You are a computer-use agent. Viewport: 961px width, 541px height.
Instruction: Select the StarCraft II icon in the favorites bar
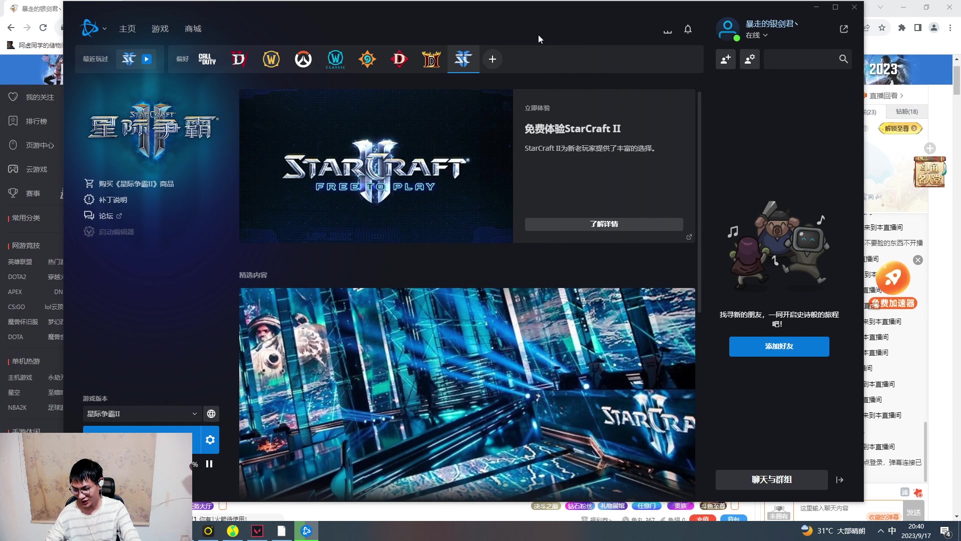click(463, 59)
